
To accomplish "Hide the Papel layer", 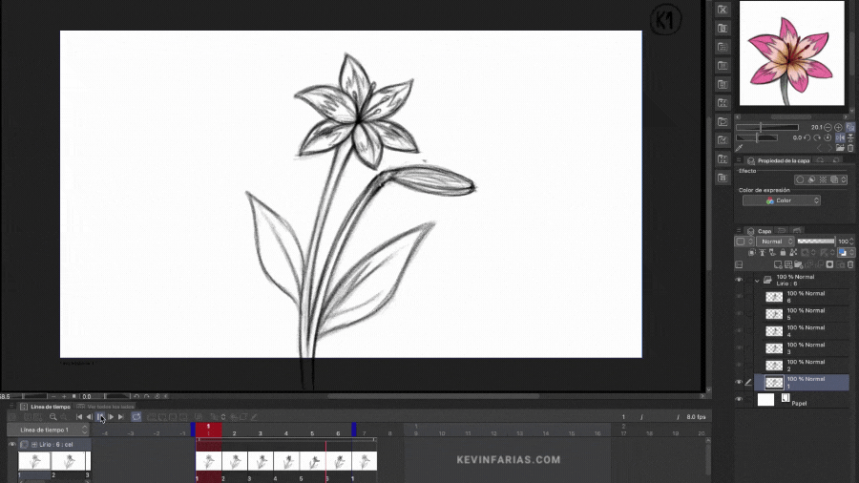I will pyautogui.click(x=739, y=400).
